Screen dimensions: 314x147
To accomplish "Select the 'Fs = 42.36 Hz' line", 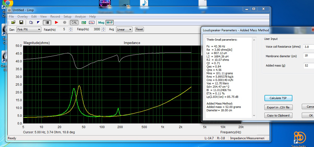I will (216, 47).
